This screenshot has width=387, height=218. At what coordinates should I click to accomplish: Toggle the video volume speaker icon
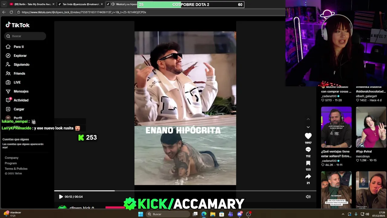coord(308,197)
